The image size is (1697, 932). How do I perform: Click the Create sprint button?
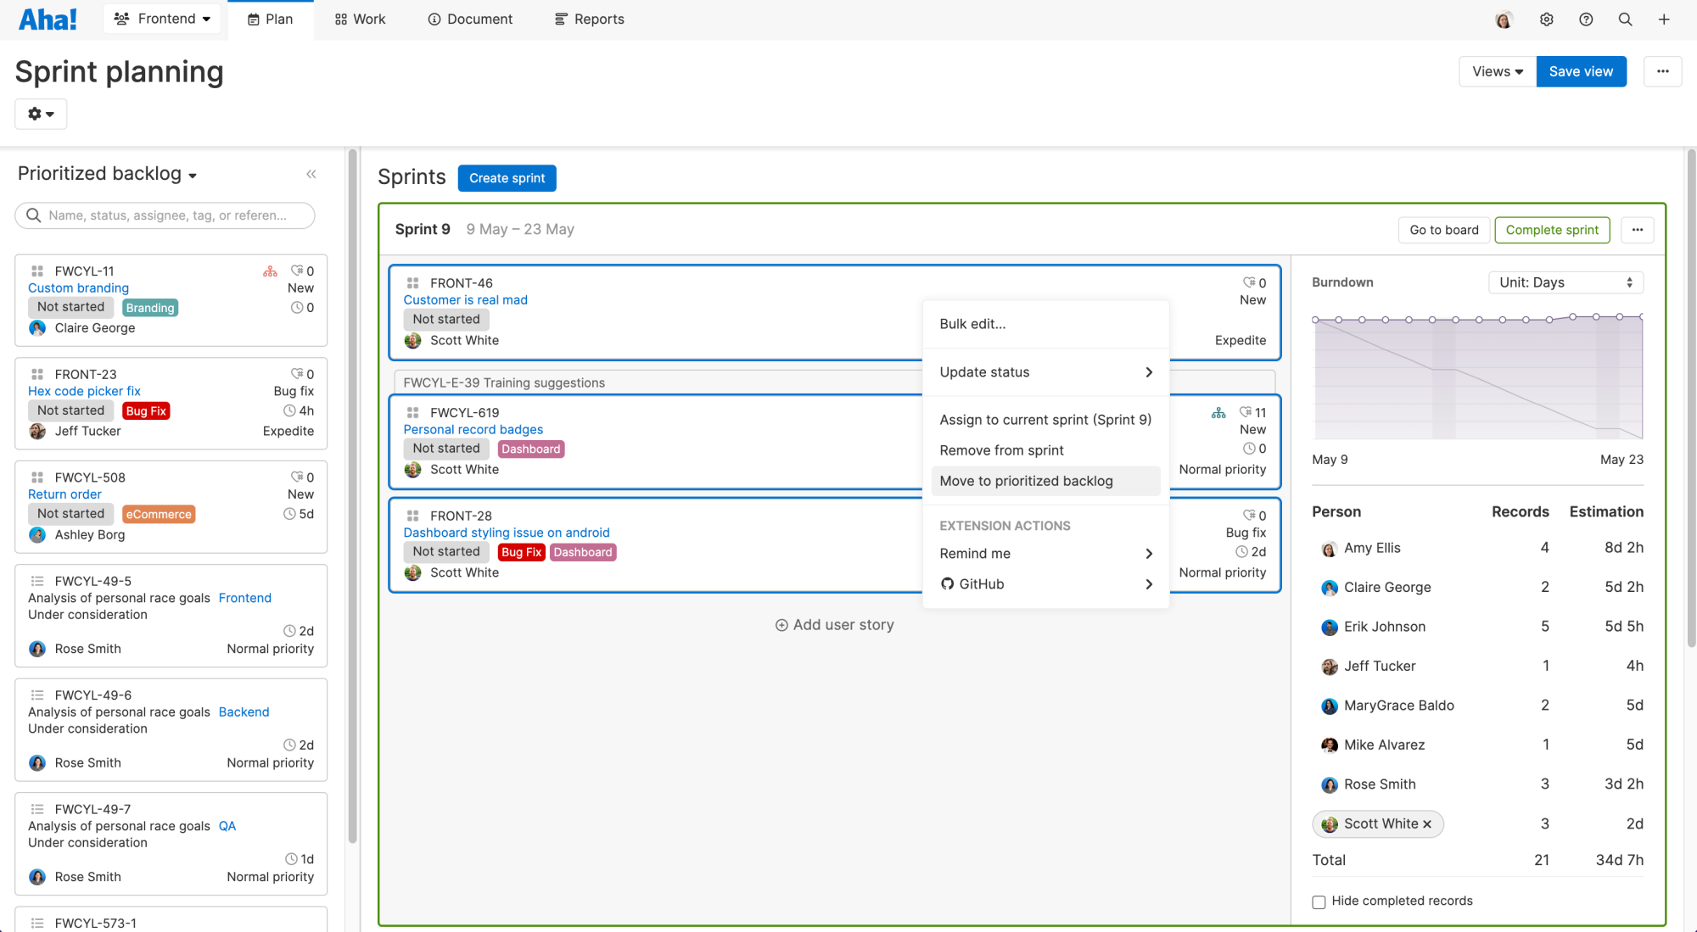[x=507, y=176]
